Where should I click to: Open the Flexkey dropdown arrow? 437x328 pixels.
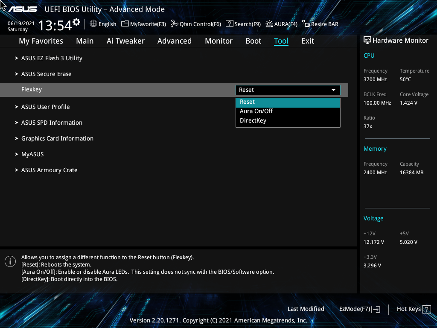coord(333,90)
